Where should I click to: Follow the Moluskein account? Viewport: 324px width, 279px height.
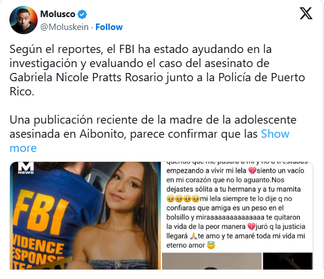click(109, 27)
